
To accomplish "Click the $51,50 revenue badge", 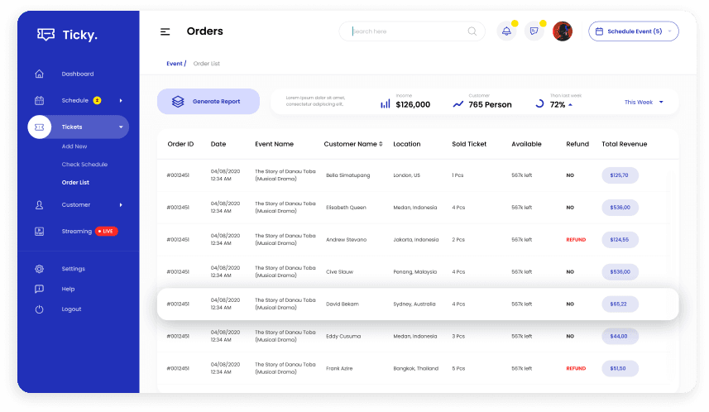I will pos(620,369).
